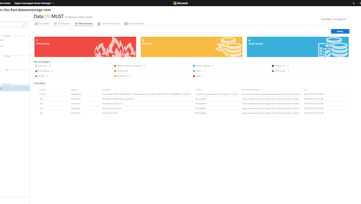Select the Storage QoS category entry

point(280,66)
